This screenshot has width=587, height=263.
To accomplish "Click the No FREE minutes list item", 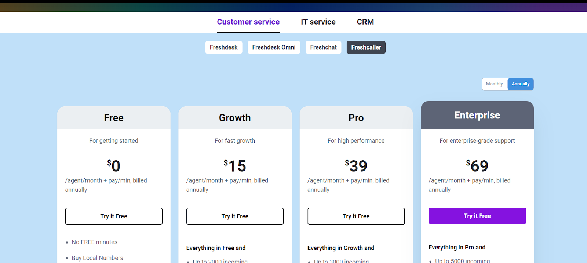I will tap(94, 242).
